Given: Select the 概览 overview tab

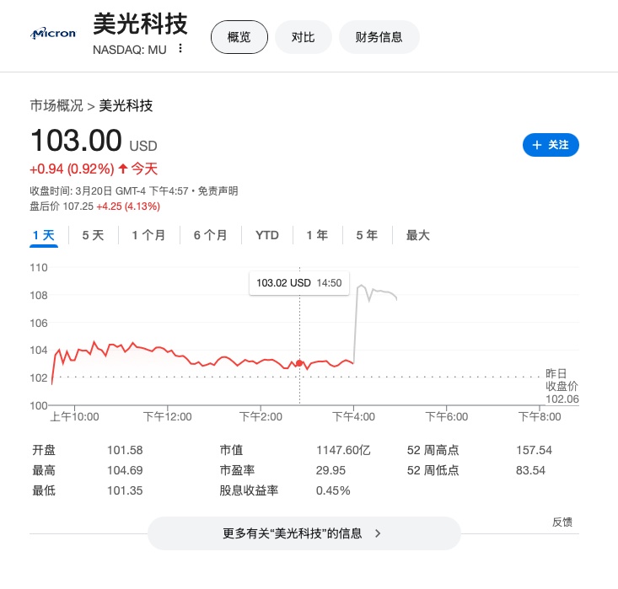Looking at the screenshot, I should tap(239, 37).
